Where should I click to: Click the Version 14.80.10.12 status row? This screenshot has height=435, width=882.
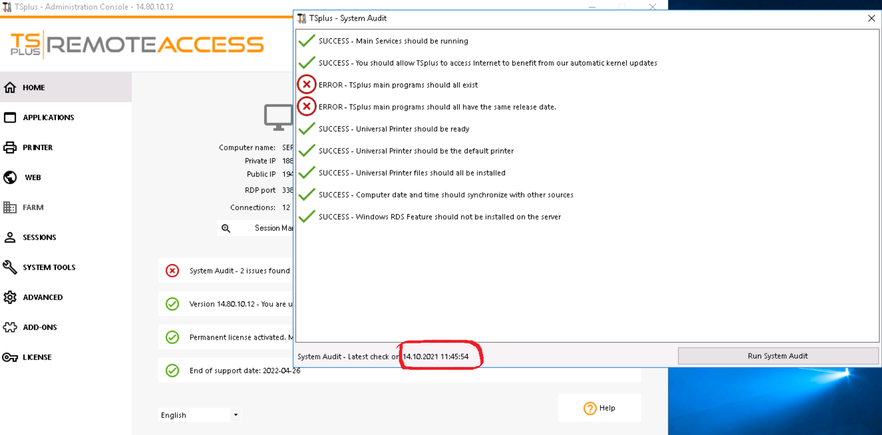click(x=240, y=304)
